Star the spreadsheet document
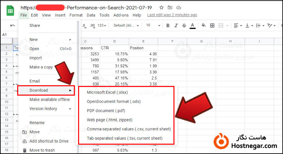The height and width of the screenshot is (154, 283). pos(161,8)
